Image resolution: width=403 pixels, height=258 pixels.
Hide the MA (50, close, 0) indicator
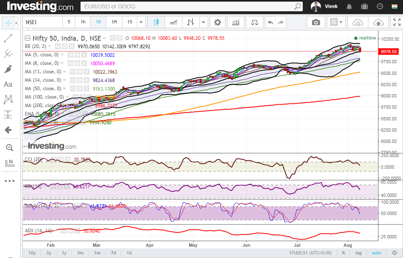pyautogui.click(x=73, y=89)
